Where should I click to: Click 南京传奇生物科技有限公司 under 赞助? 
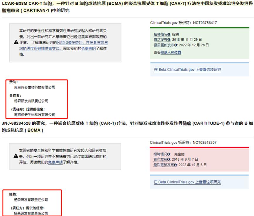[35, 87]
